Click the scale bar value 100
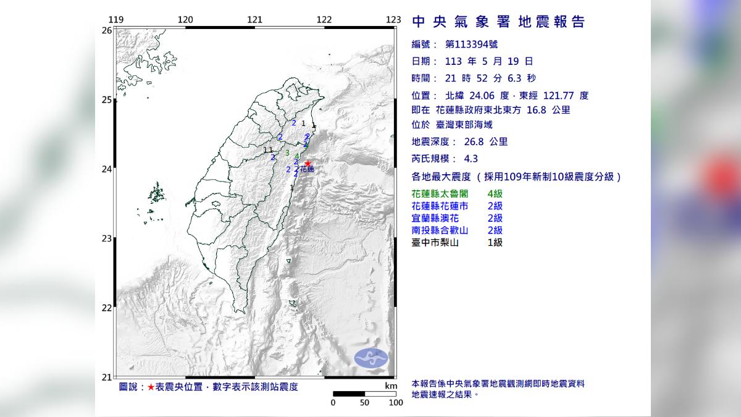The width and height of the screenshot is (741, 417). click(396, 403)
